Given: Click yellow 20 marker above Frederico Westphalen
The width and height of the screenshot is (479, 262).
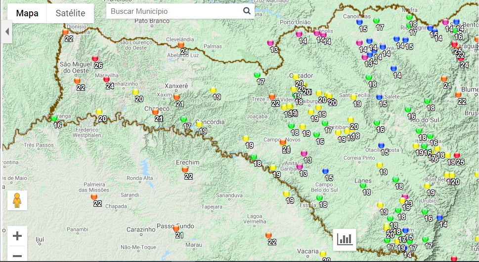Looking at the screenshot, I should 99,112.
